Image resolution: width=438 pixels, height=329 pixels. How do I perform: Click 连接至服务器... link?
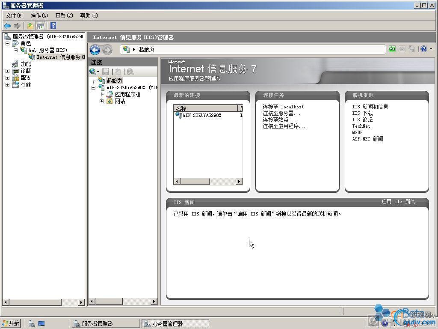(281, 113)
